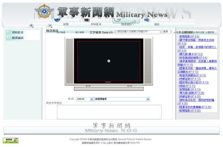Click the synchronized subtitle text area

click(x=109, y=112)
